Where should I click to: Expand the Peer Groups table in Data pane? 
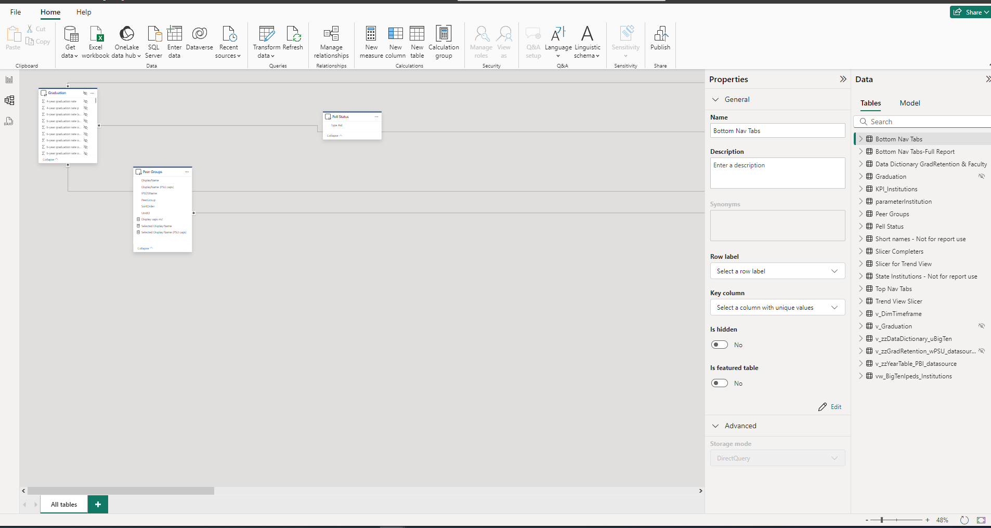pyautogui.click(x=861, y=214)
